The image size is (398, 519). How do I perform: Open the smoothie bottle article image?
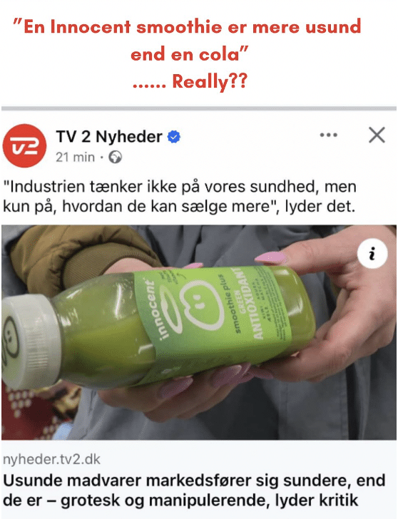199,332
